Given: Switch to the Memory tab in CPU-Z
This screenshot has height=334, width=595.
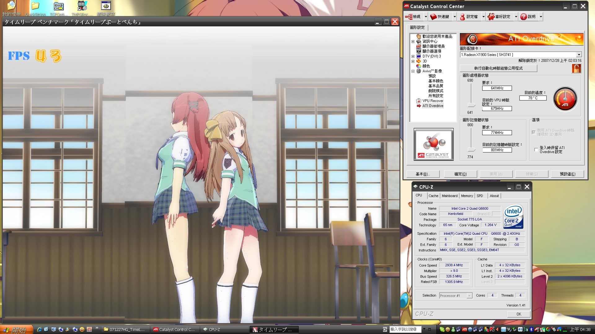Looking at the screenshot, I should pyautogui.click(x=467, y=196).
